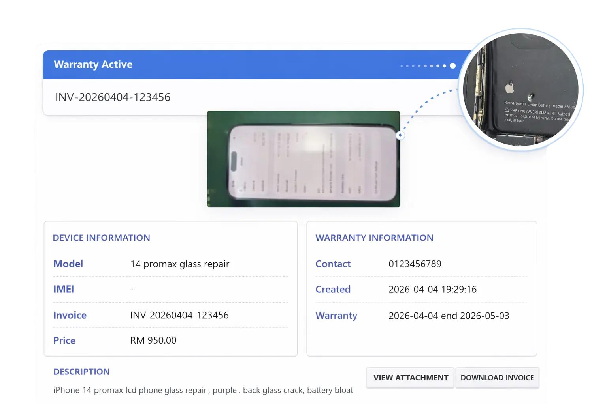Viewport: 607px width, 404px height.
Task: Click the IMEI field dash placeholder
Action: 132,289
